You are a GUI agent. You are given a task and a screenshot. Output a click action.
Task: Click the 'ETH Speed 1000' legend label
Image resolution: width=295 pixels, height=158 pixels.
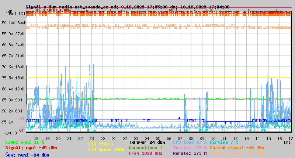(x=106, y=150)
